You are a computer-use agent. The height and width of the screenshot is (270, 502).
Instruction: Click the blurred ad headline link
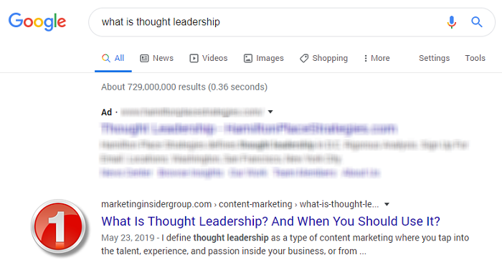(x=249, y=129)
